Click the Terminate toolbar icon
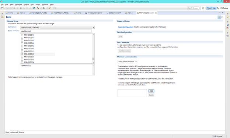Screen dimensions: 230x138 click(21, 8)
